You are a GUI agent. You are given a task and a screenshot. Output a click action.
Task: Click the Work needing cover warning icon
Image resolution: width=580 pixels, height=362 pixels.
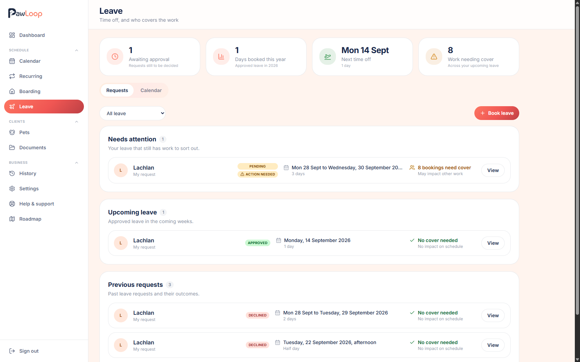(434, 57)
